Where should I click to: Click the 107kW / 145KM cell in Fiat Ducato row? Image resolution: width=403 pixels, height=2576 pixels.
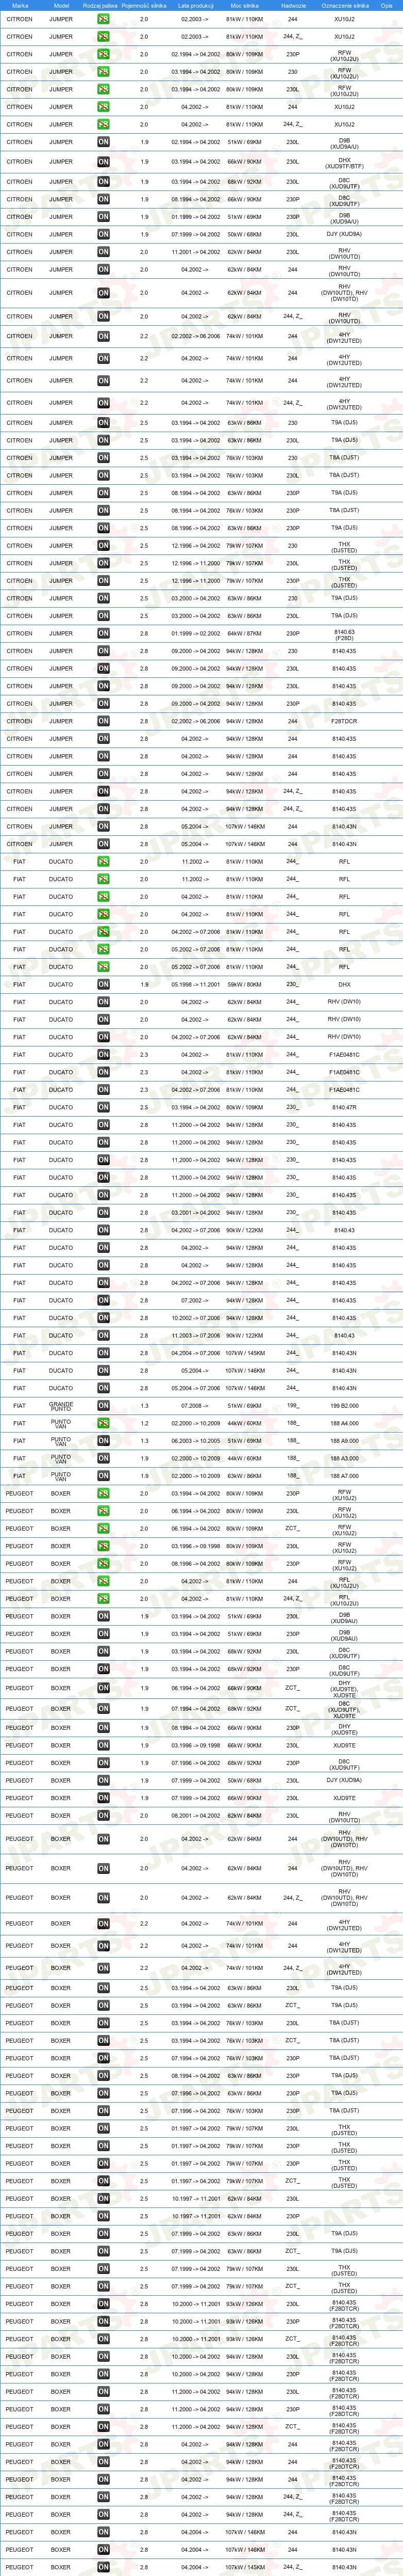click(244, 1353)
